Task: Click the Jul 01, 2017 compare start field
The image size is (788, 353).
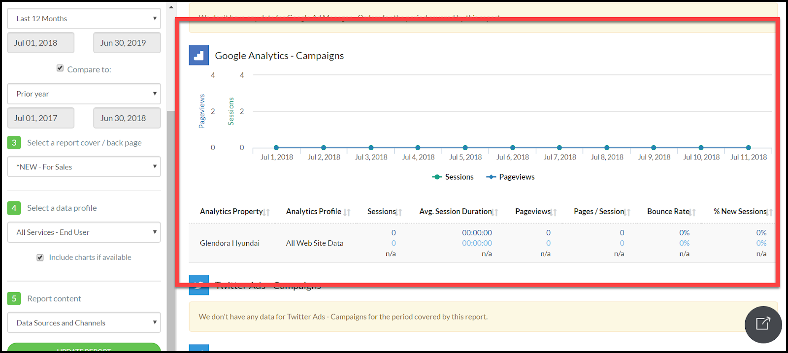Action: pos(41,118)
